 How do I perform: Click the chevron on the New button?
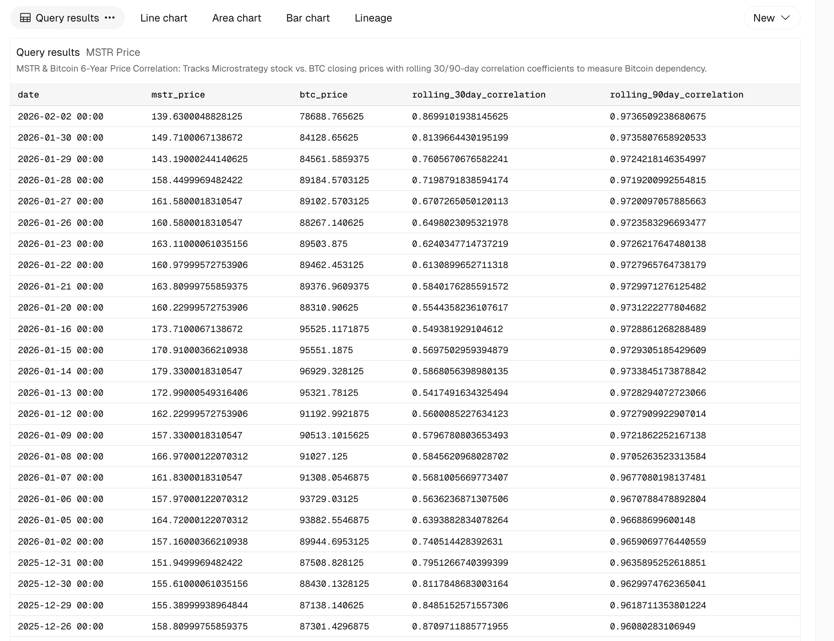(x=784, y=18)
